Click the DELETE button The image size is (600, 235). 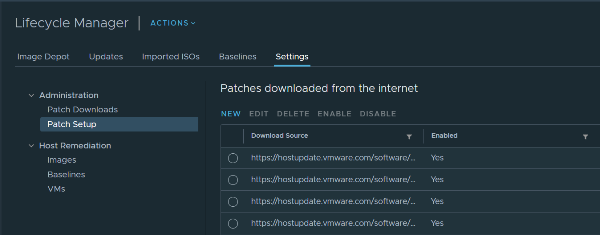coord(293,114)
